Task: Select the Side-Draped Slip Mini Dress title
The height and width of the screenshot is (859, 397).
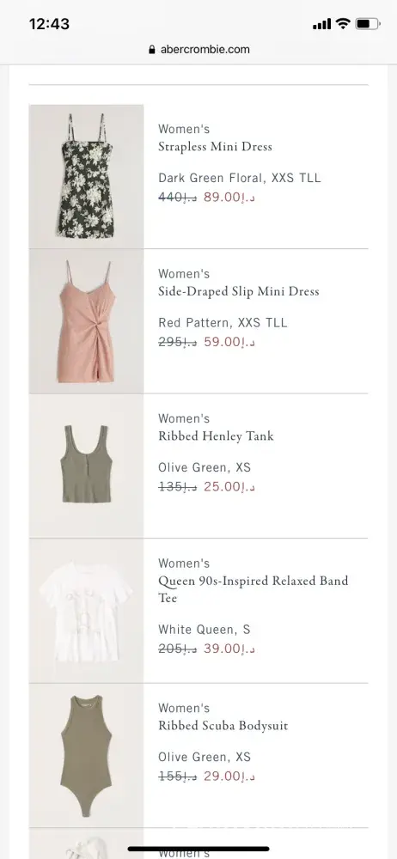Action: coord(239,291)
